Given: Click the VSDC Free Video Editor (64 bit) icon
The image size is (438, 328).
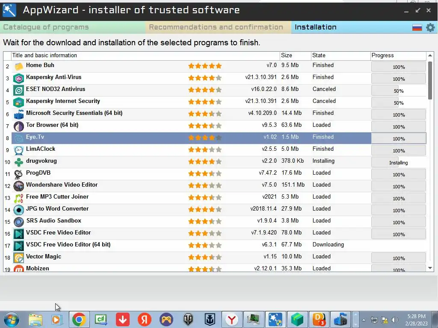Looking at the screenshot, I should (x=19, y=246).
